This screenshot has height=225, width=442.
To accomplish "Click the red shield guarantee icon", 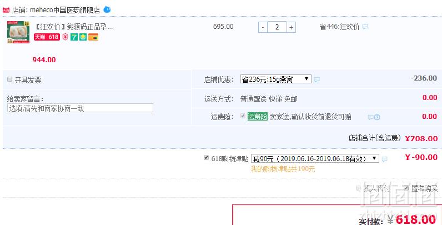I will coord(66,37).
